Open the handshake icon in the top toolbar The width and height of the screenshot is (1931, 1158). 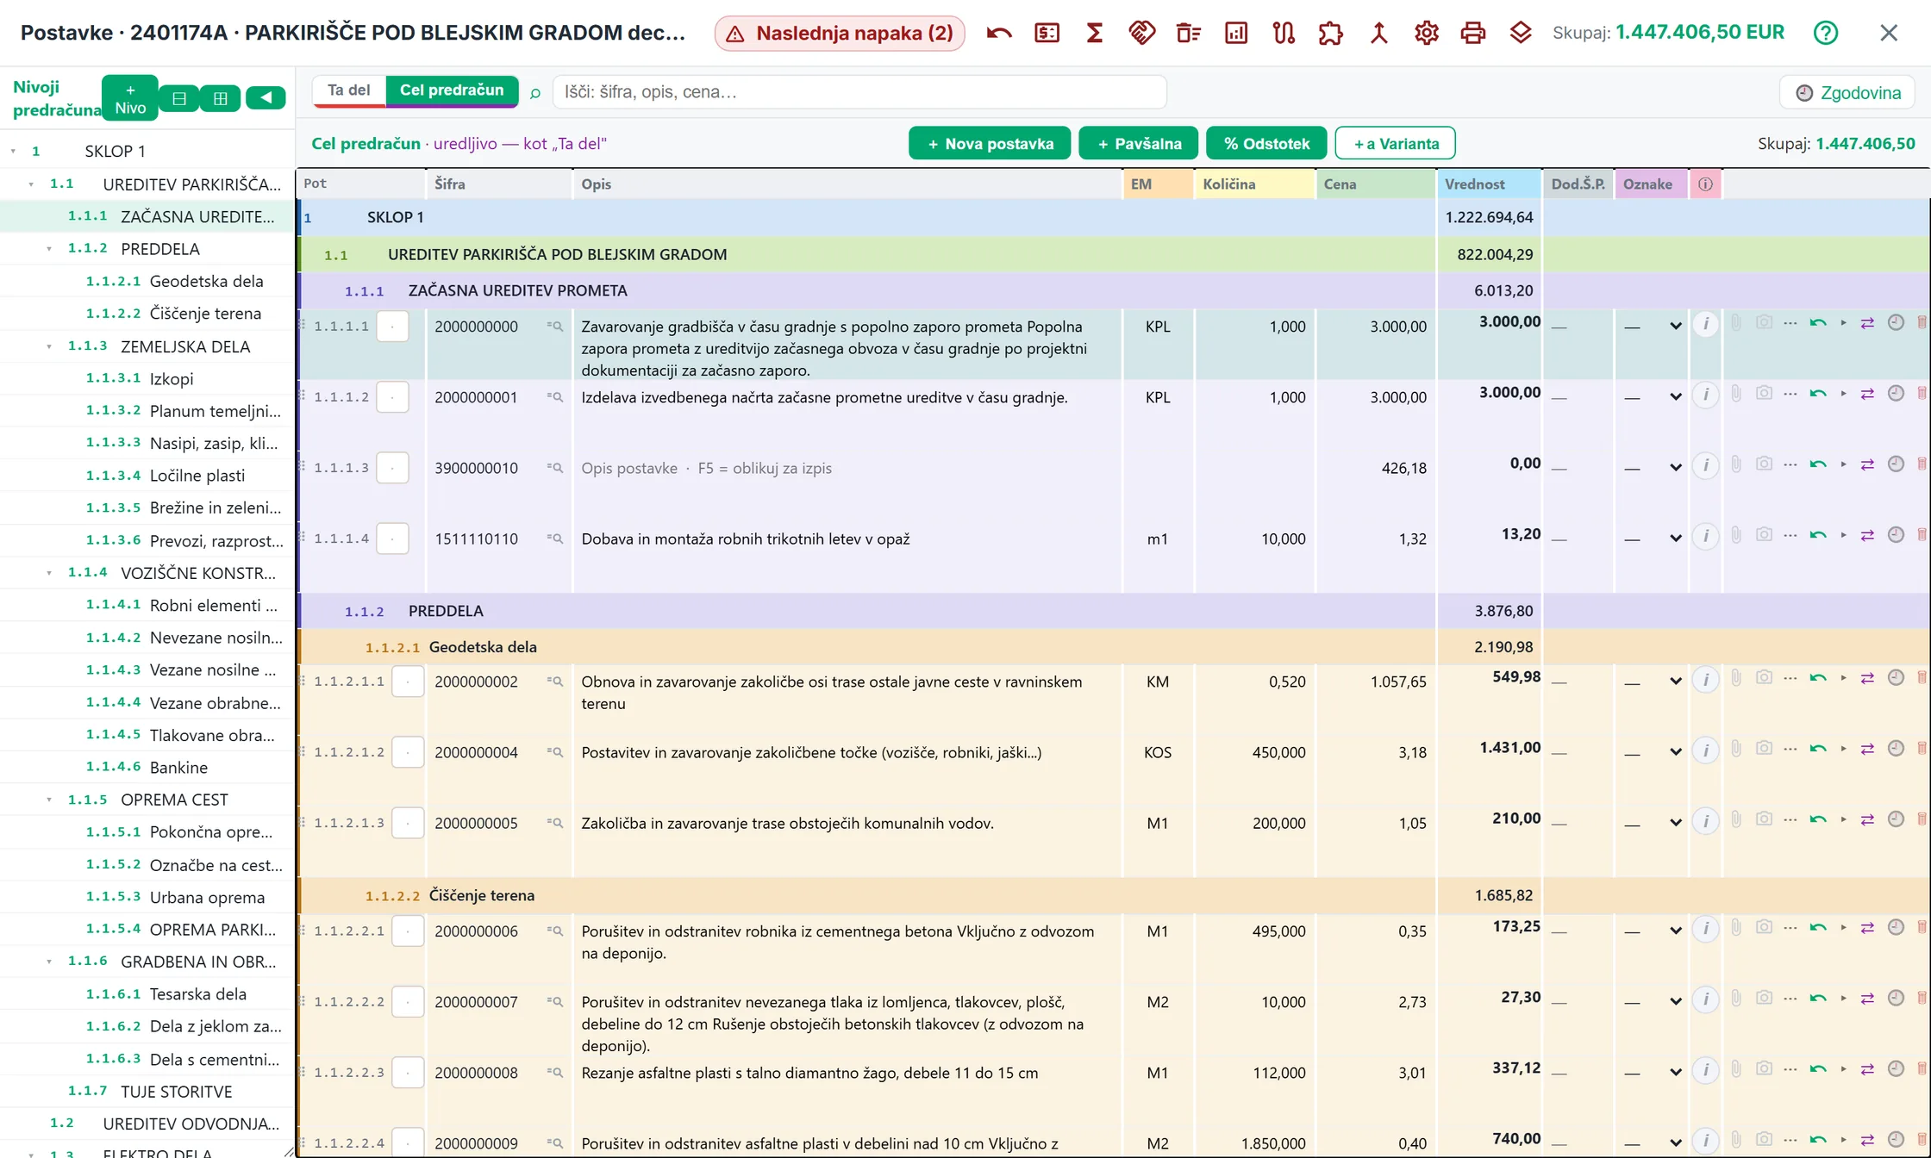pos(1141,34)
